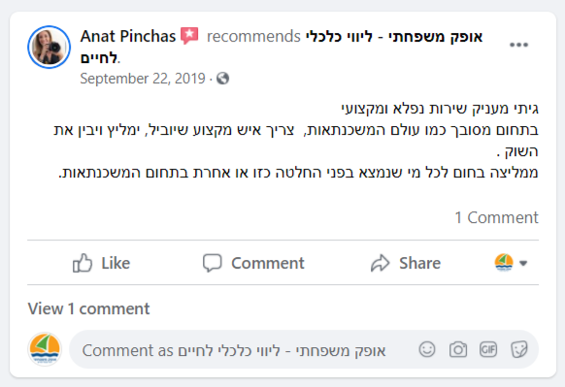Open the 1 Comment count link
This screenshot has height=387, width=565.
(496, 217)
